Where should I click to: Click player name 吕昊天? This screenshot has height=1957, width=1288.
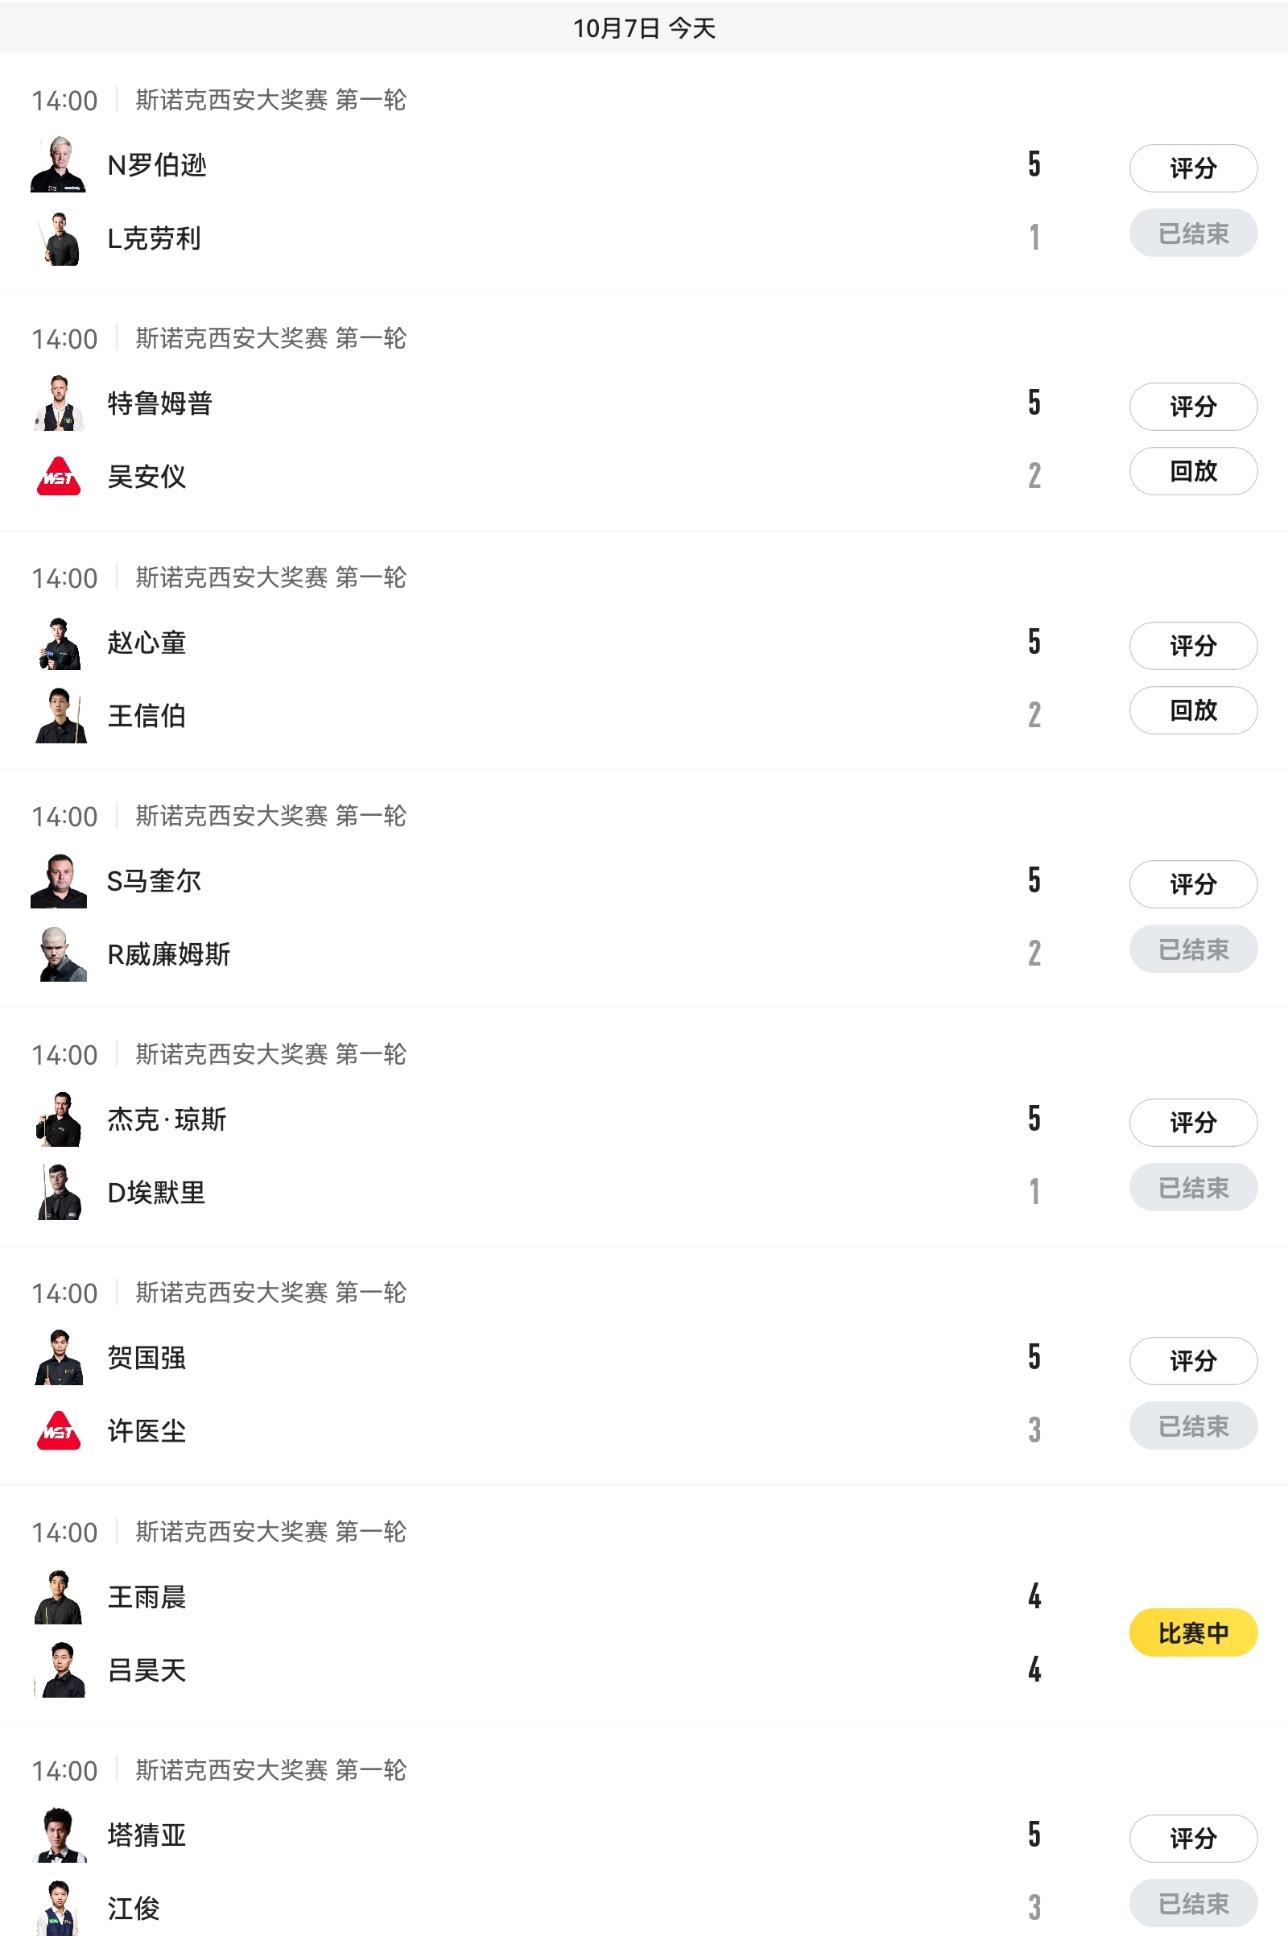(147, 1671)
